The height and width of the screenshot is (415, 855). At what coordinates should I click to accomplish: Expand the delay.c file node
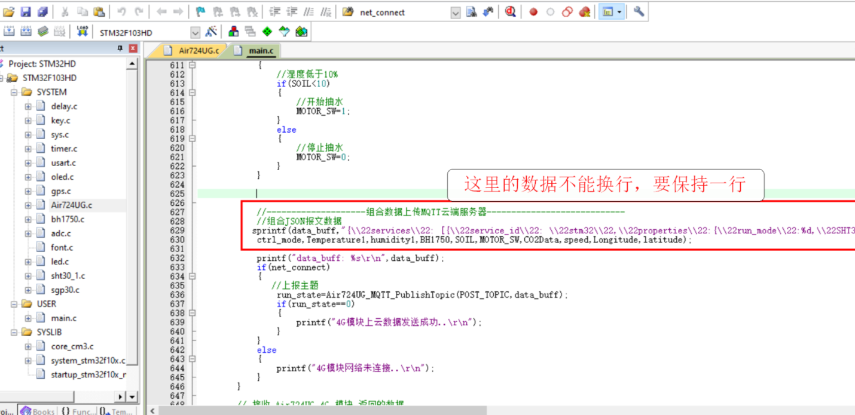click(28, 106)
